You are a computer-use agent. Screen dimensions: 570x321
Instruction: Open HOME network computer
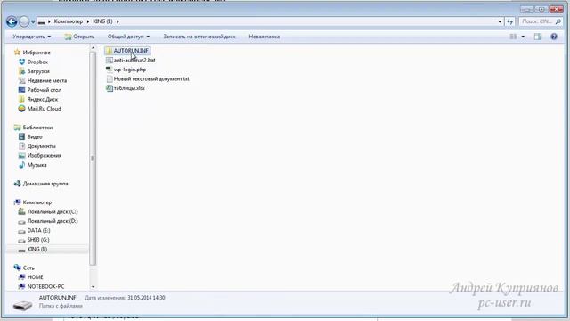(x=35, y=277)
